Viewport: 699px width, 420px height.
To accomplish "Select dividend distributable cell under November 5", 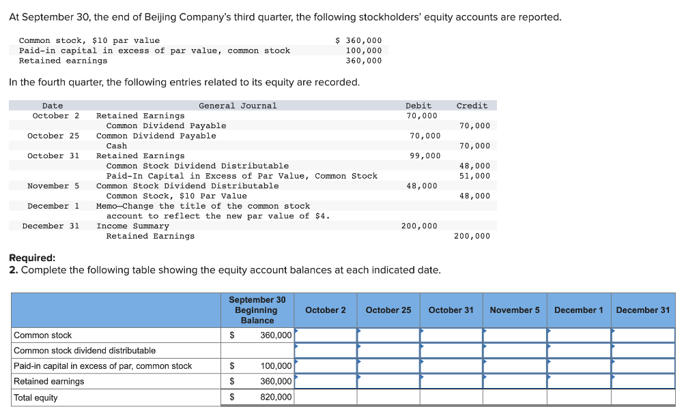I will (x=515, y=350).
